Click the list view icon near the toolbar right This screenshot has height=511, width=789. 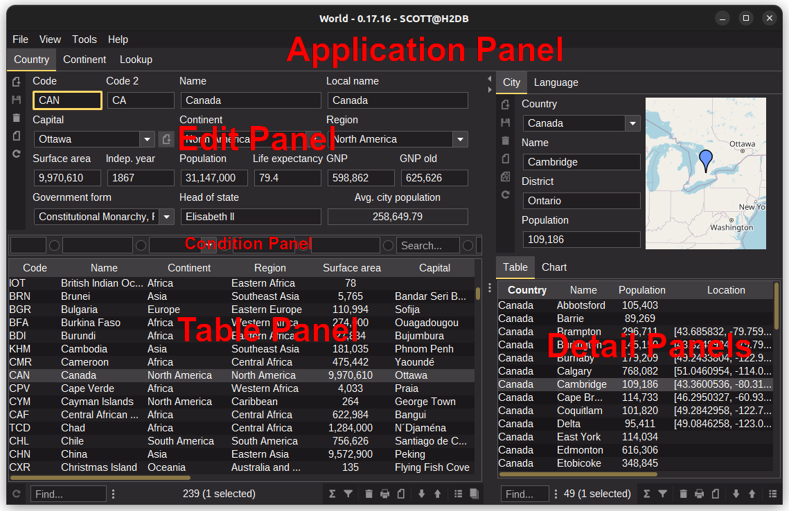point(458,494)
